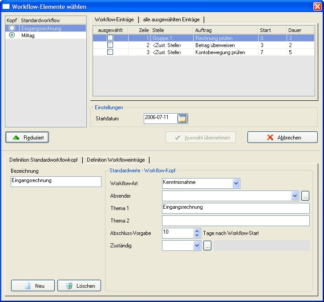Viewport: 324px width, 302px height.
Task: Click the Abschluss-Vorgabe number field
Action: (178, 233)
